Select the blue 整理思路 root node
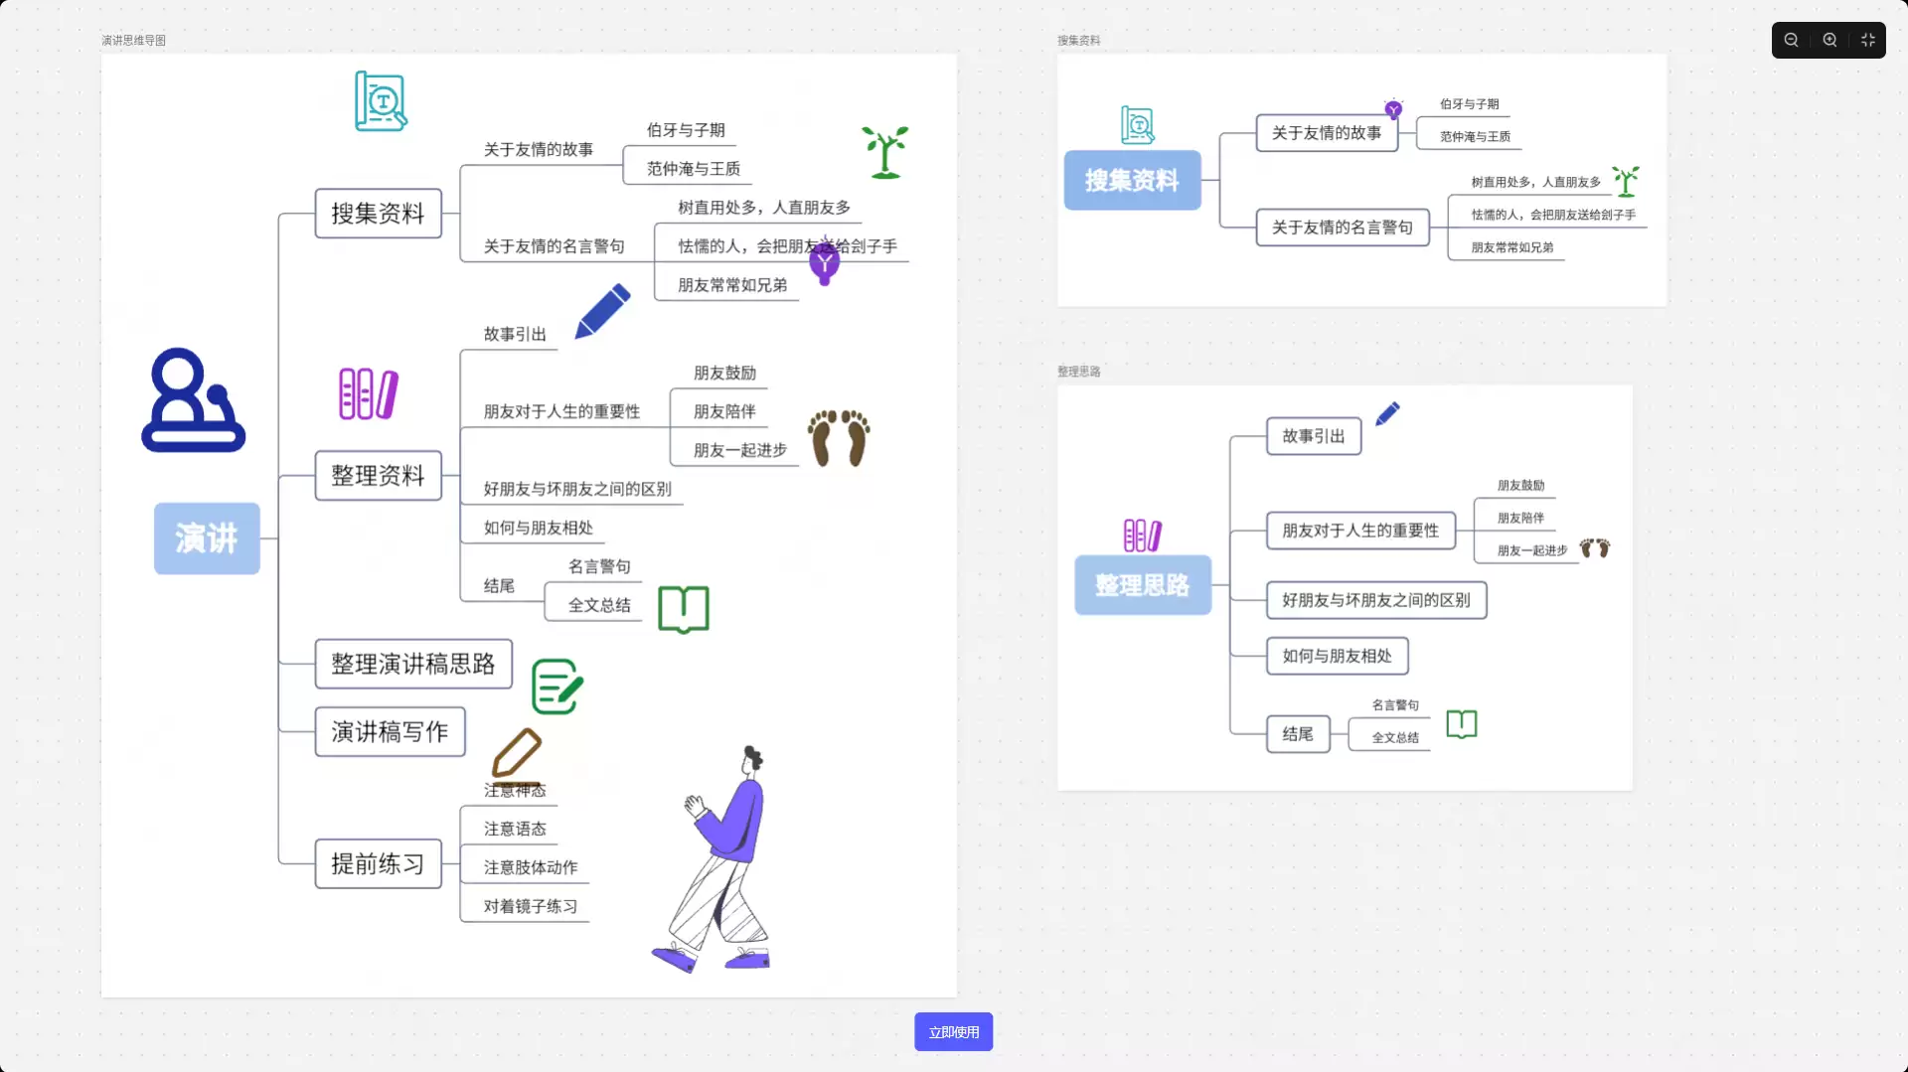The width and height of the screenshot is (1908, 1072). coord(1143,585)
